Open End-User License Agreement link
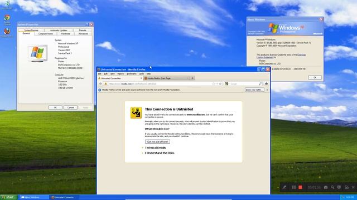Image resolution: width=357 pixels, height=200 pixels. 281,56
